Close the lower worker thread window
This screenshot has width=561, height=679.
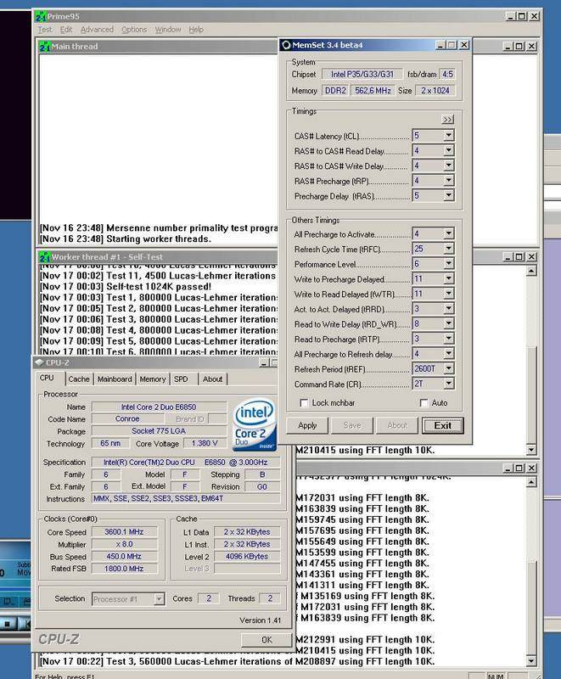pyautogui.click(x=531, y=469)
